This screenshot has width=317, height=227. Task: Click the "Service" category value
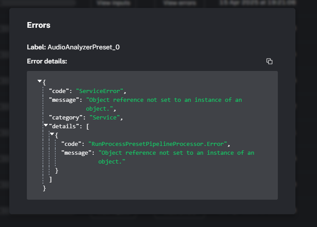(x=104, y=118)
